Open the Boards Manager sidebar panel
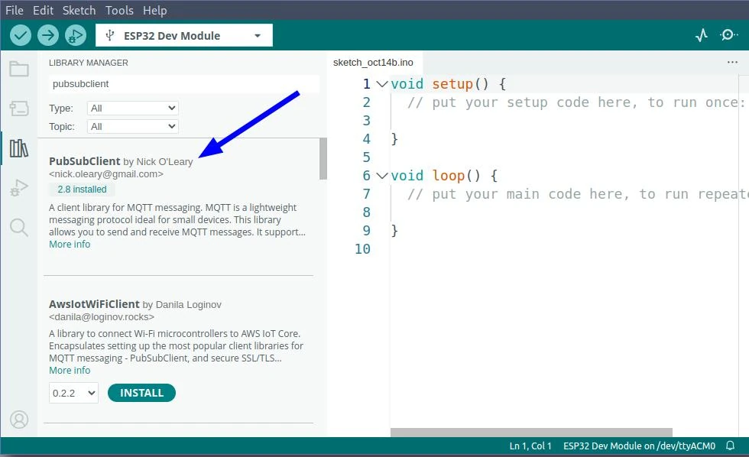The height and width of the screenshot is (457, 749). pos(19,109)
